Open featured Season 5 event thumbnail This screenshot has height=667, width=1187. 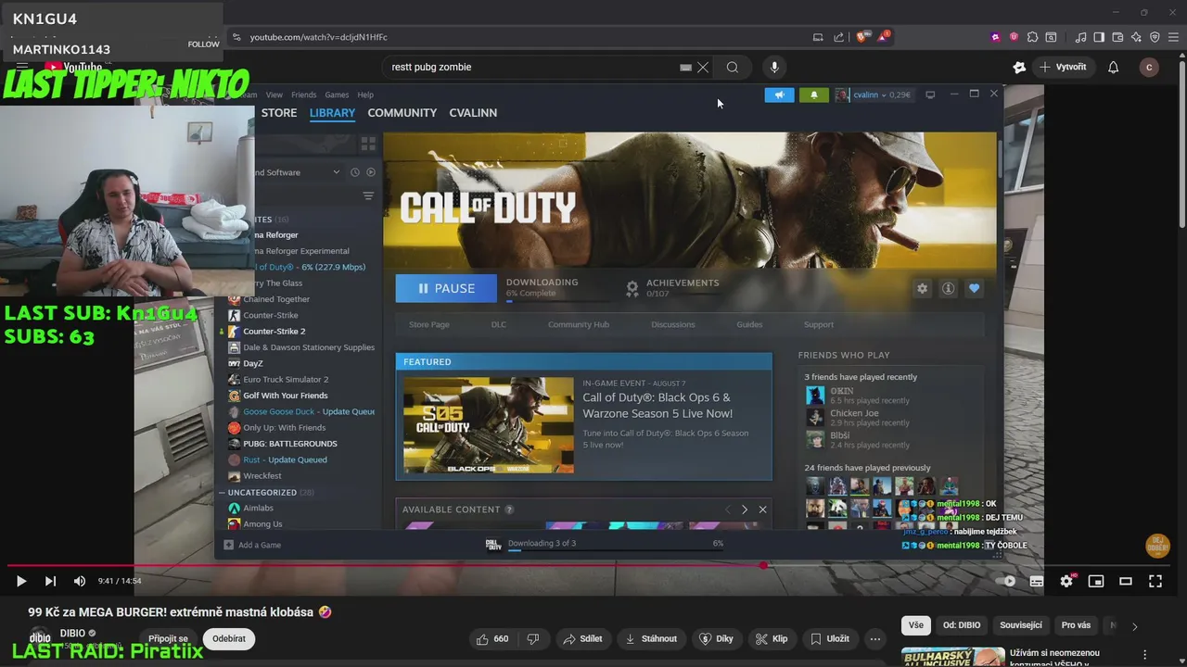pyautogui.click(x=489, y=425)
